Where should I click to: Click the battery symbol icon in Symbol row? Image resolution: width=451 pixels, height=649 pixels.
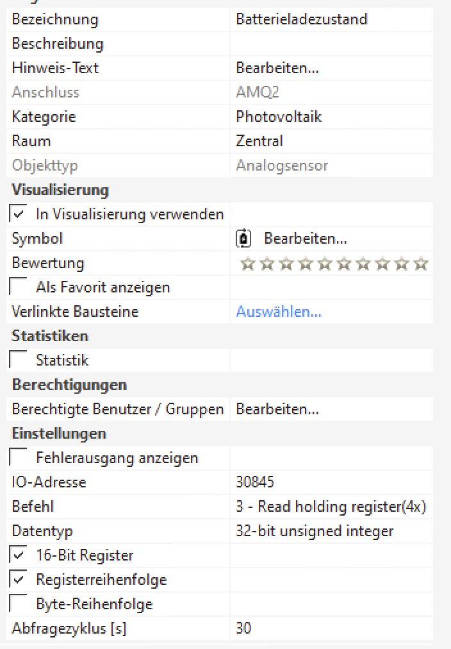click(x=243, y=239)
